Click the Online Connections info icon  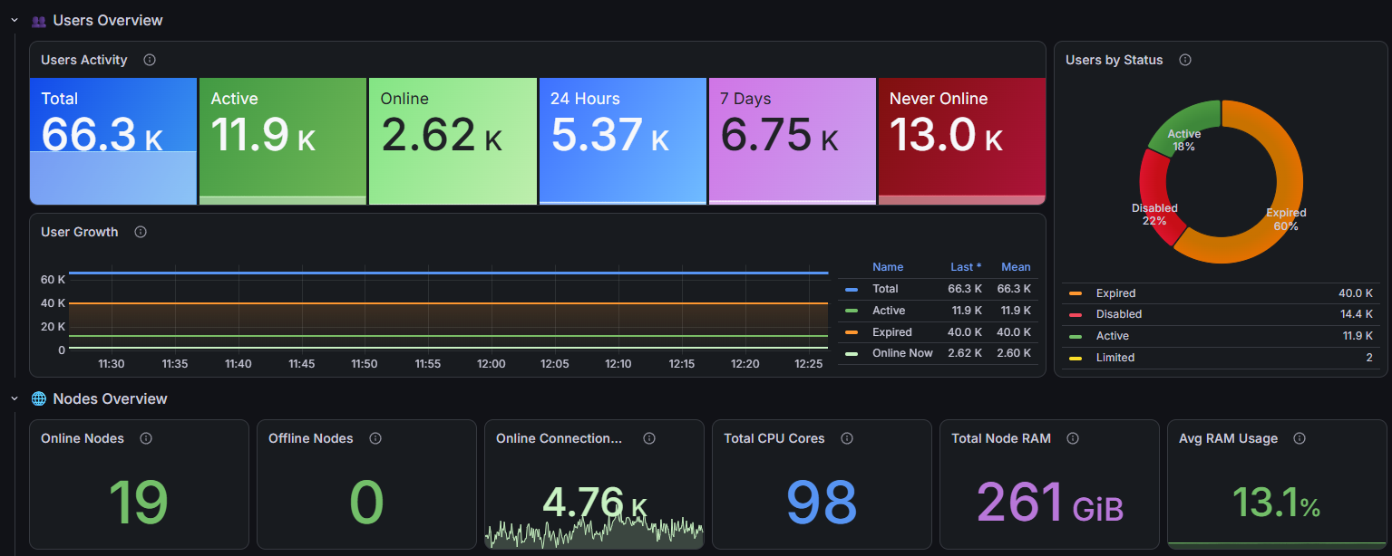649,438
